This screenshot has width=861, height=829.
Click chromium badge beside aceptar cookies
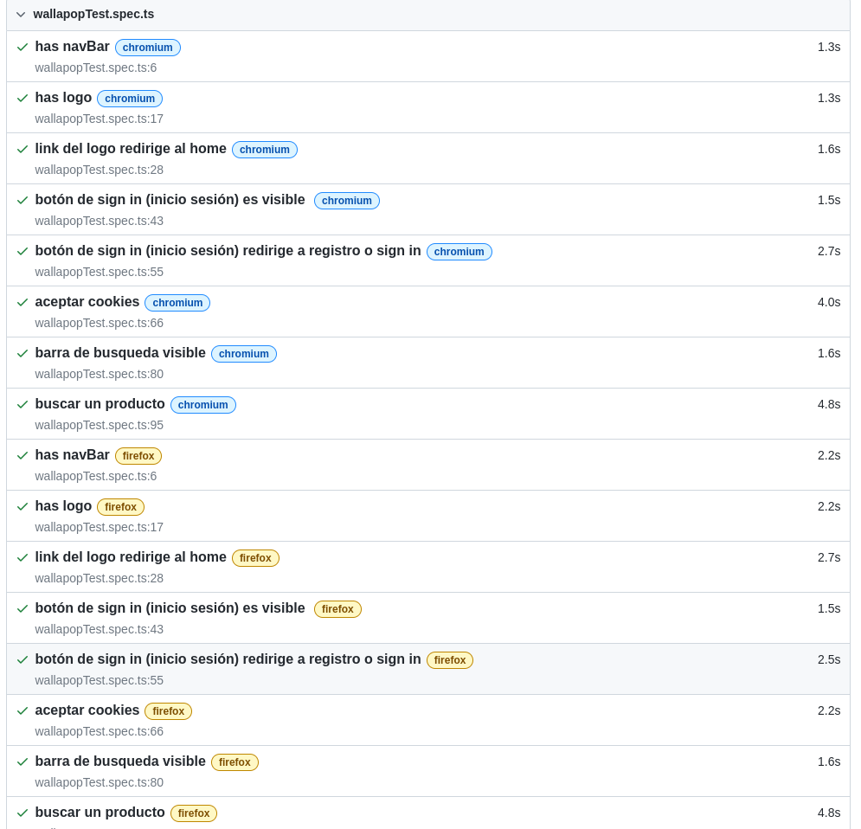(x=177, y=303)
